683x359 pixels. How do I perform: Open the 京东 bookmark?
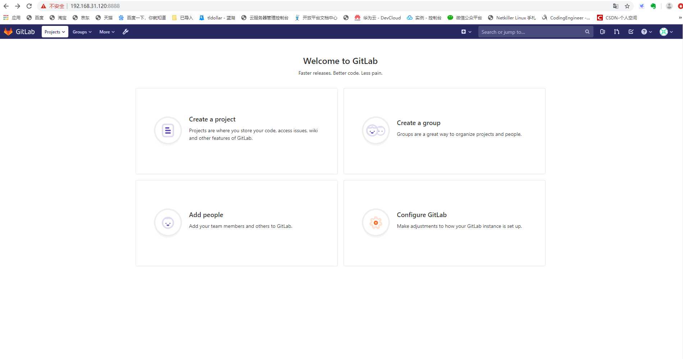tap(81, 18)
